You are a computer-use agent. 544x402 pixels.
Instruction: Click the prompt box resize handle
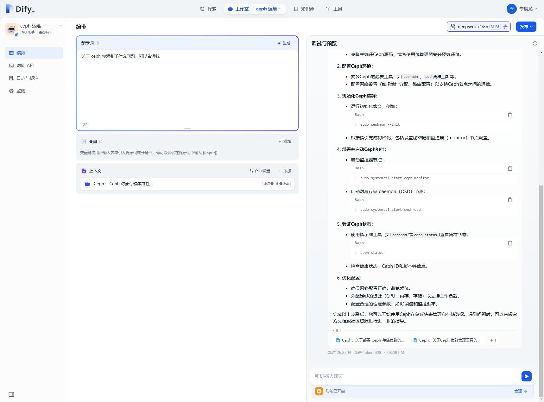click(x=187, y=128)
